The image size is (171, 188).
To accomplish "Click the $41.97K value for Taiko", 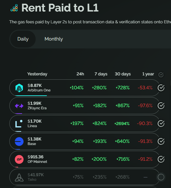I will pyautogui.click(x=36, y=175).
